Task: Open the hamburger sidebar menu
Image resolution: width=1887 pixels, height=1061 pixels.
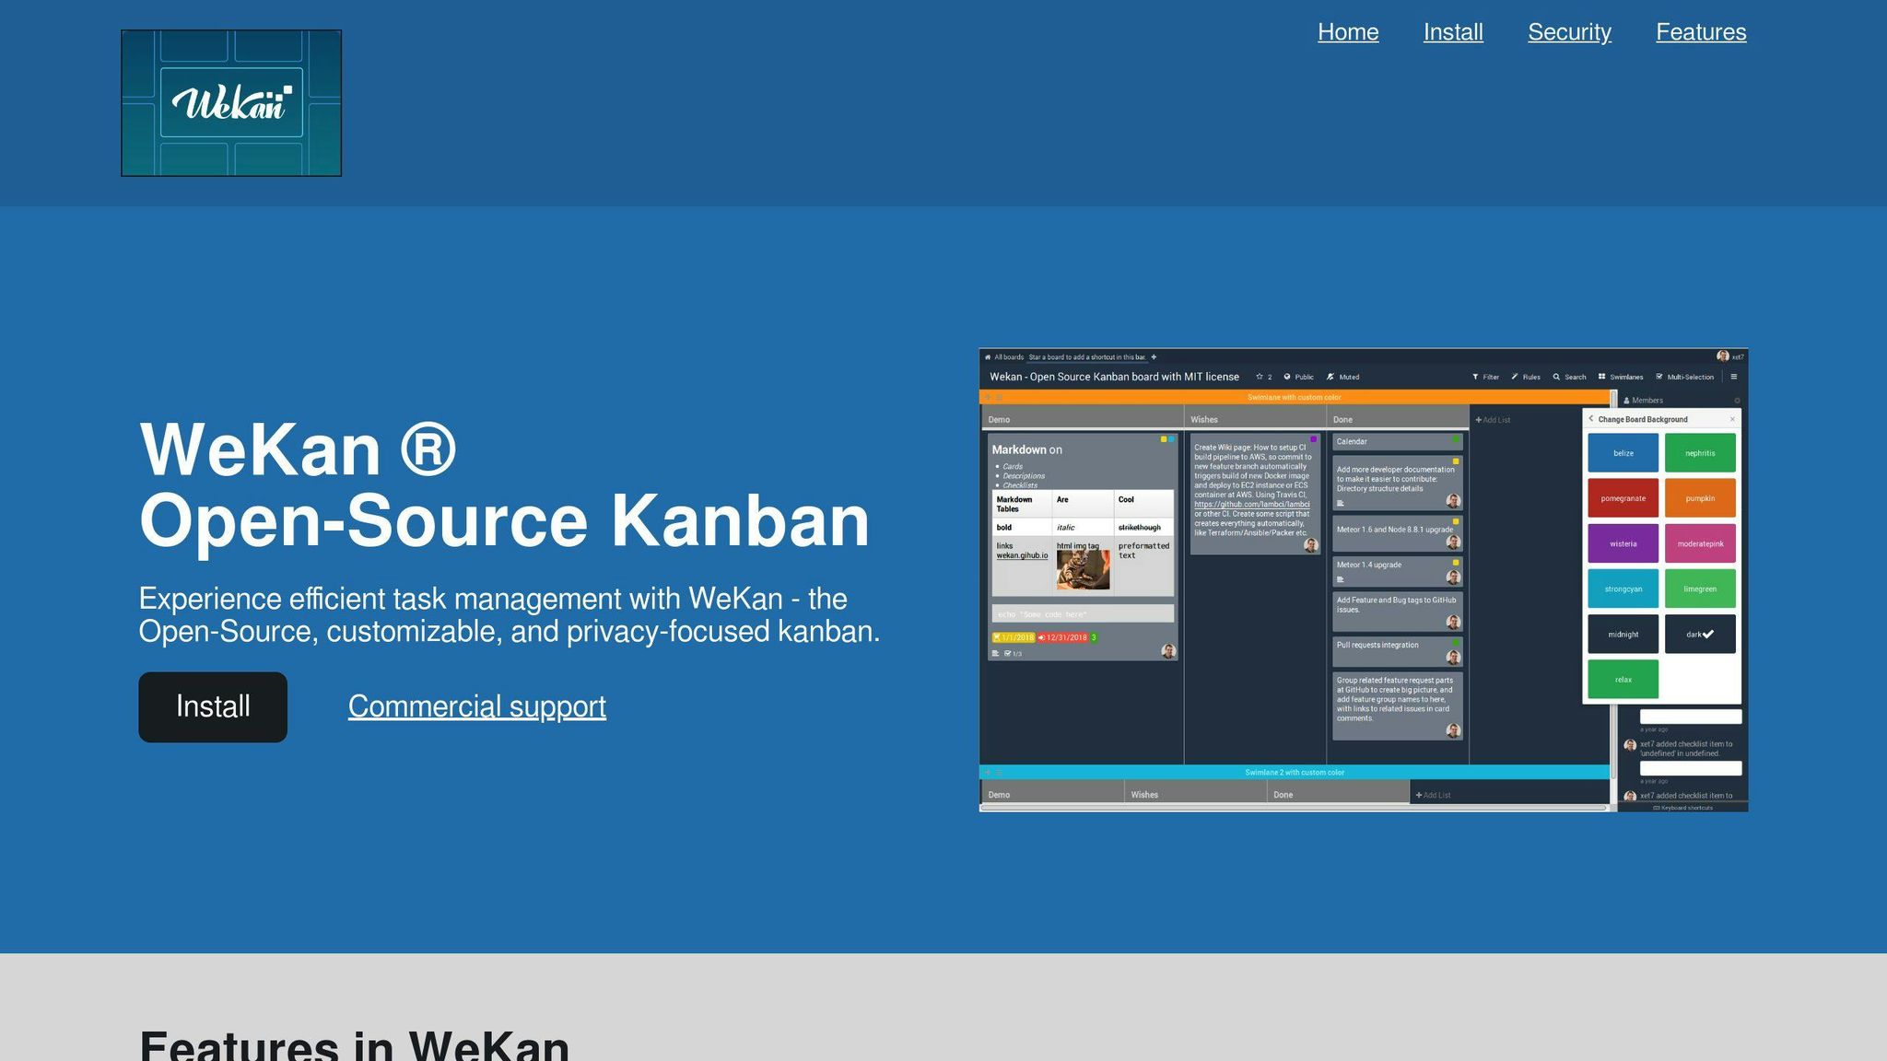Action: pos(1734,377)
